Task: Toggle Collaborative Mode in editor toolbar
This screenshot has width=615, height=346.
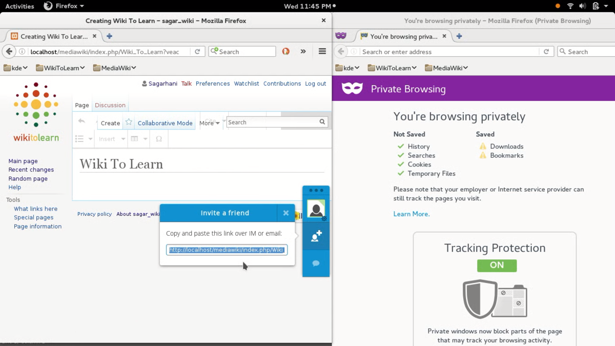Action: (165, 123)
